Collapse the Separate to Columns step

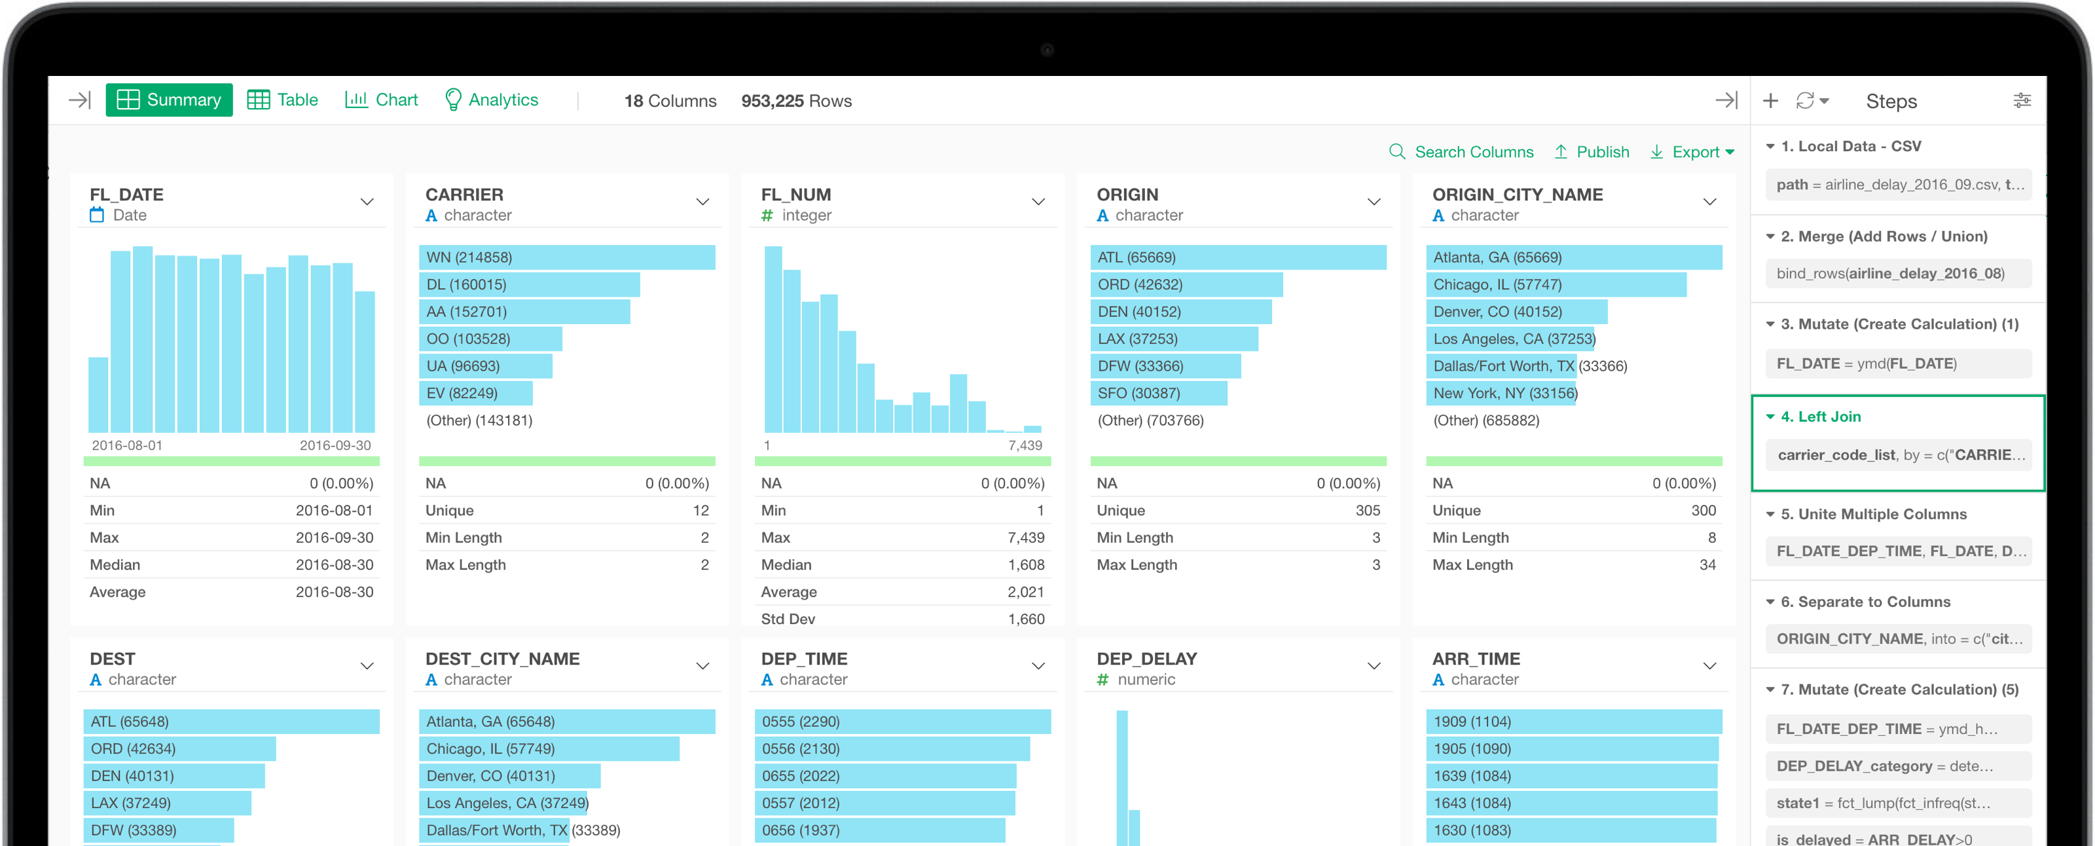click(x=1770, y=602)
